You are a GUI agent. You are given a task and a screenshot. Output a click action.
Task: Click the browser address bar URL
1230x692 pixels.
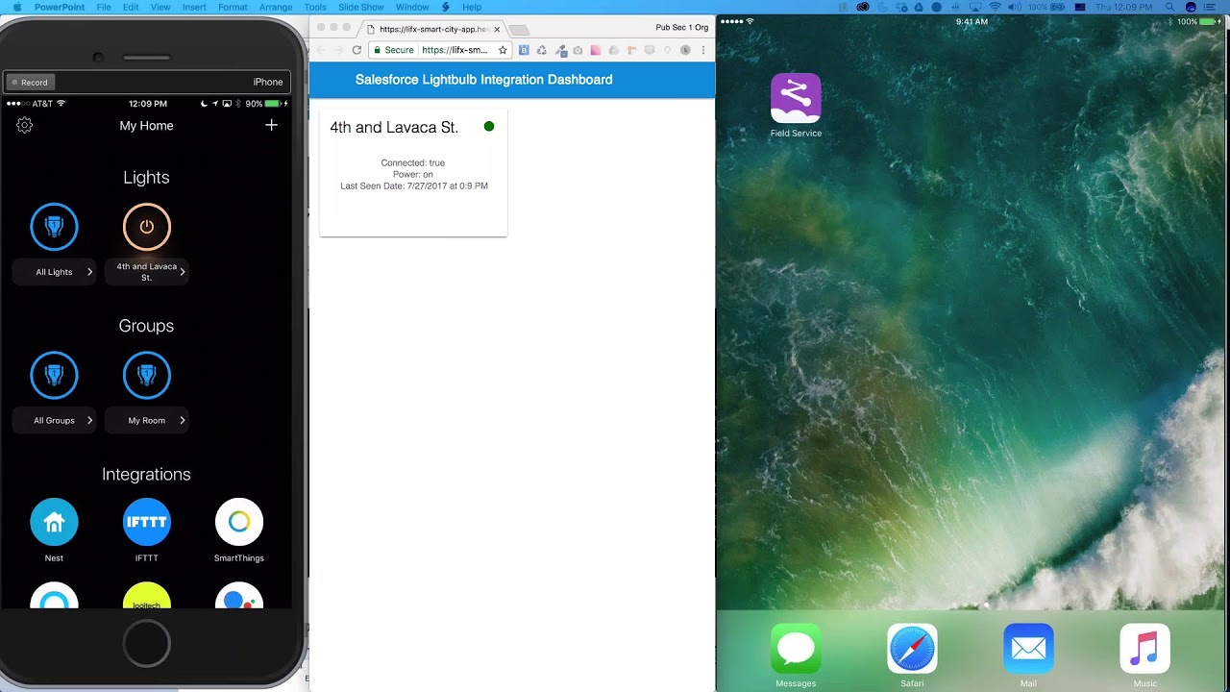455,50
